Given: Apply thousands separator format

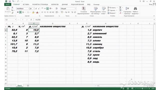Looking at the screenshot, I should point(69,12).
